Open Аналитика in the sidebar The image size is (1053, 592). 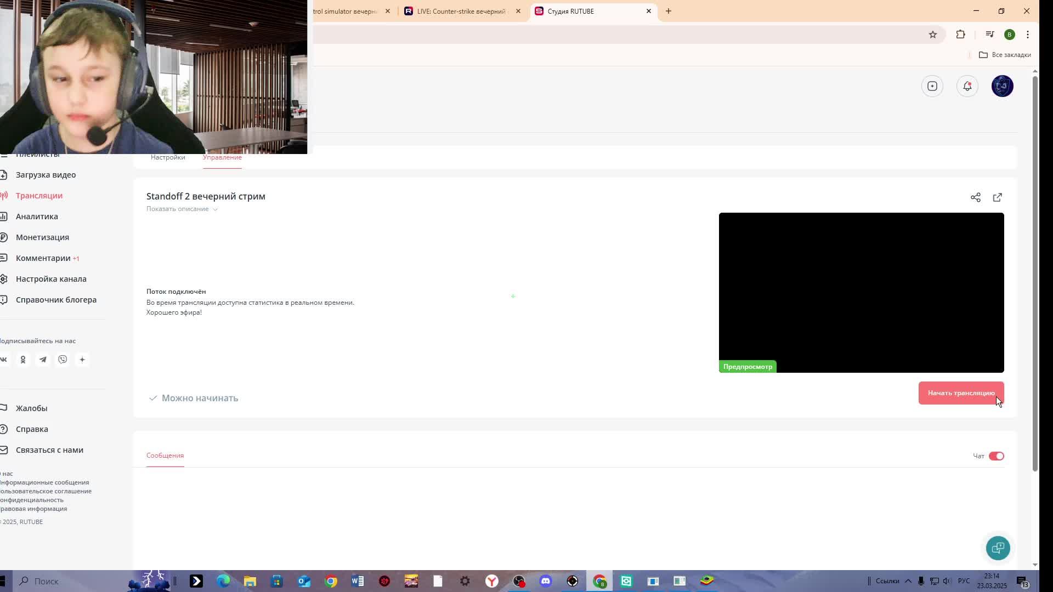point(37,217)
